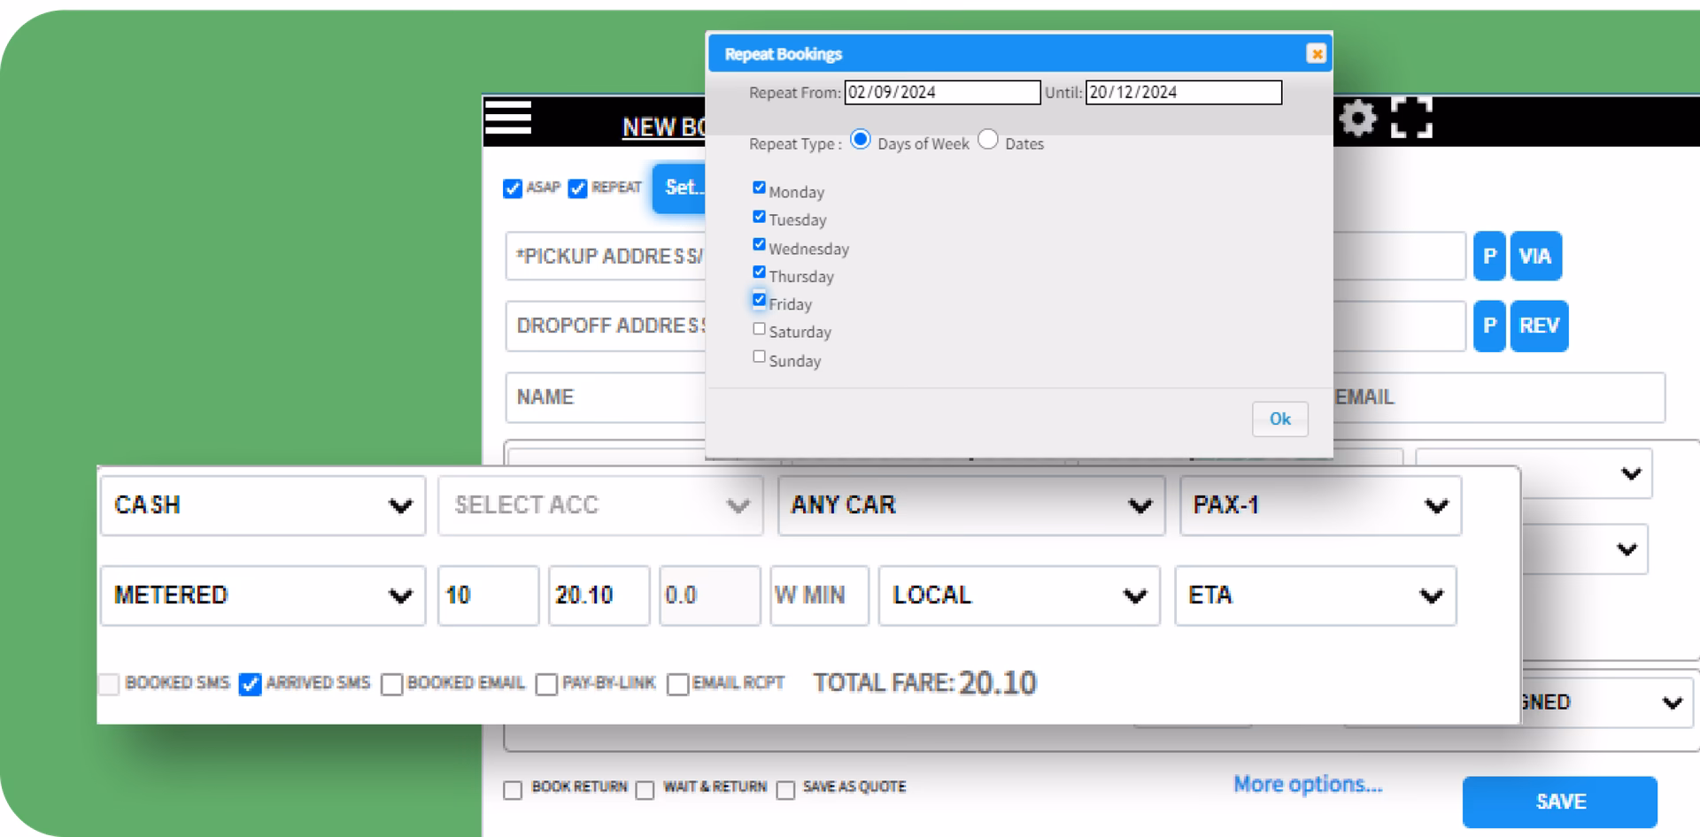Tick the BOOK RETURN checkbox
Screen dimensions: 1700x837
pos(513,790)
